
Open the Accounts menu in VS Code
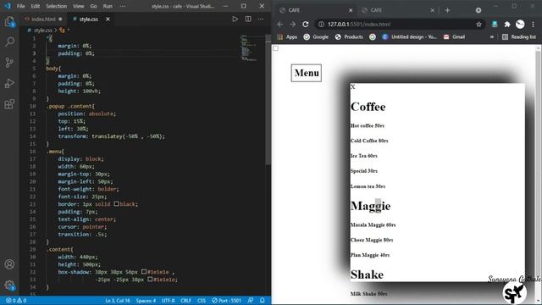pyautogui.click(x=9, y=264)
